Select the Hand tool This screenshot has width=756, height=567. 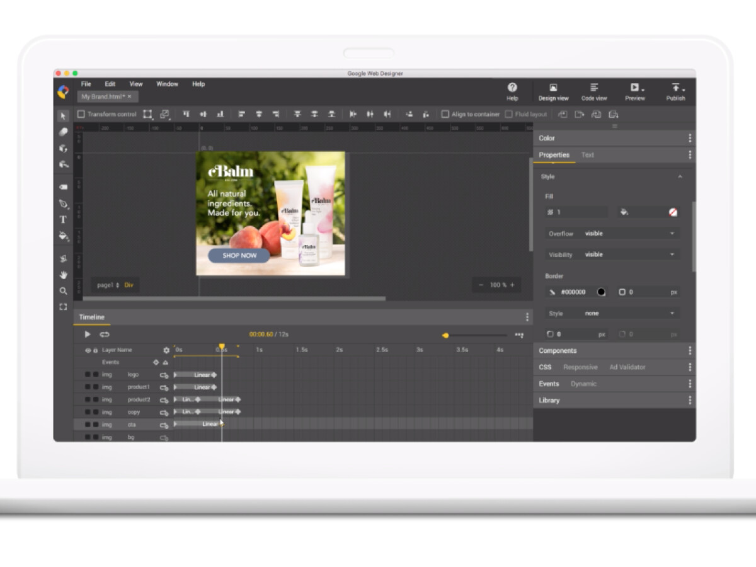[x=63, y=275]
